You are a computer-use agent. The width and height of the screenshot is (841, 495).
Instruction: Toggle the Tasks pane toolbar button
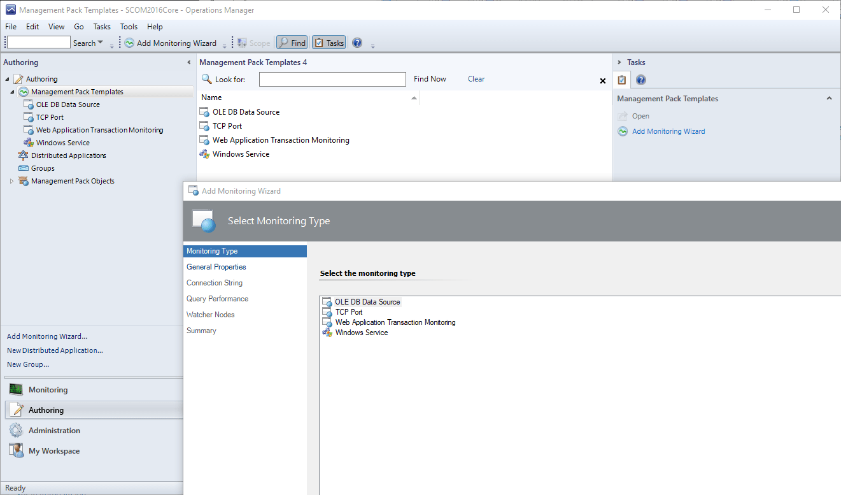click(329, 43)
